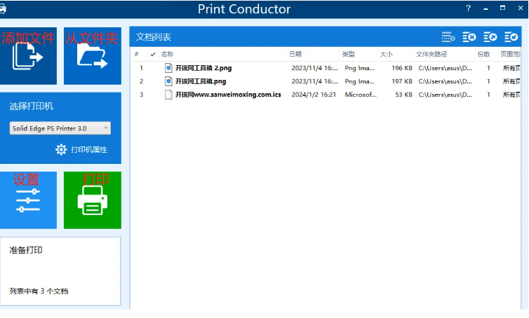The width and height of the screenshot is (529, 318).
Task: Open the Settings (设置) tile with sliders
Action: 28,200
